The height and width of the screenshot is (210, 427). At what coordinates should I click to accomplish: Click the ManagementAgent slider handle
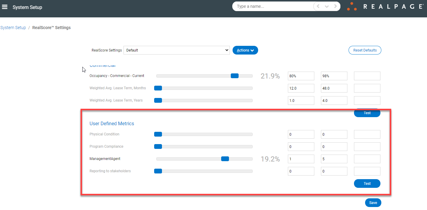225,159
